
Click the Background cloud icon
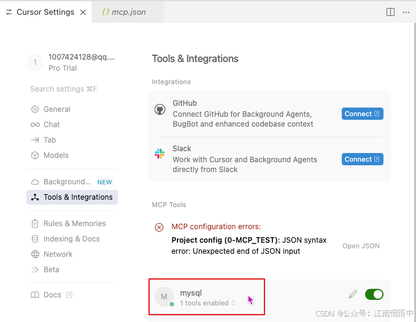pyautogui.click(x=35, y=182)
